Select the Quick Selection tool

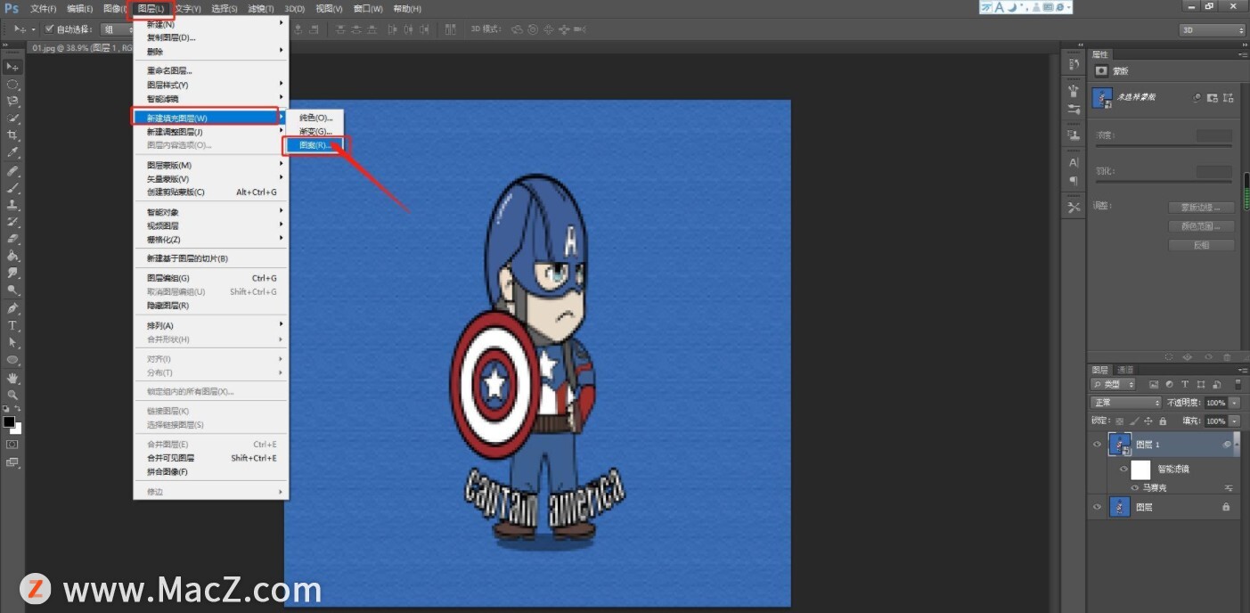pos(12,118)
